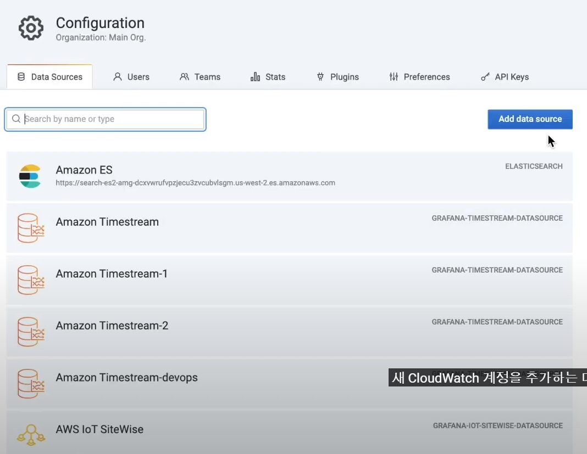The image size is (587, 454).
Task: Open the API Keys tab
Action: pyautogui.click(x=505, y=77)
